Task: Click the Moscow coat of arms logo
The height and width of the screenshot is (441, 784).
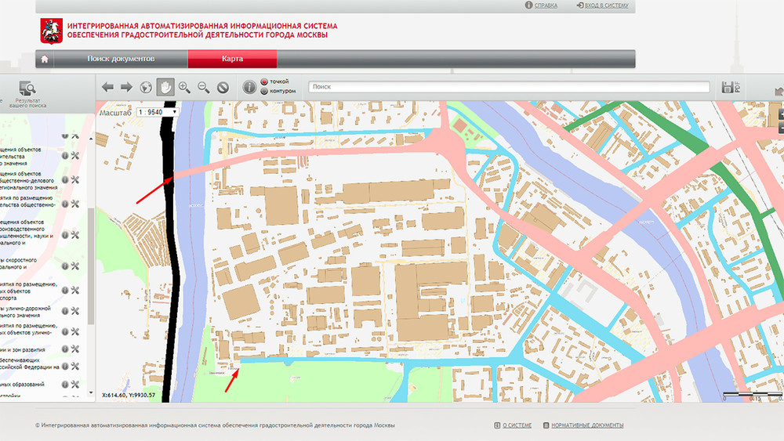Action: [x=52, y=31]
